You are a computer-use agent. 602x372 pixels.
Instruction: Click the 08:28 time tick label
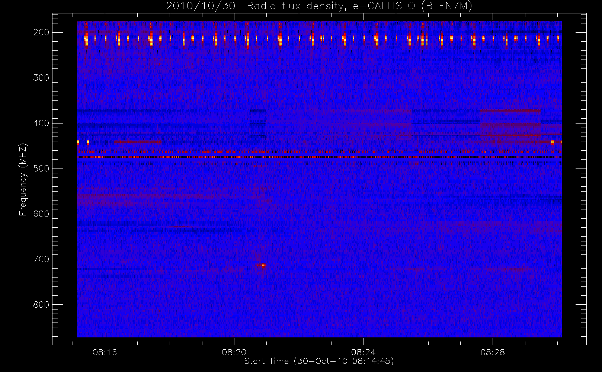[493, 352]
